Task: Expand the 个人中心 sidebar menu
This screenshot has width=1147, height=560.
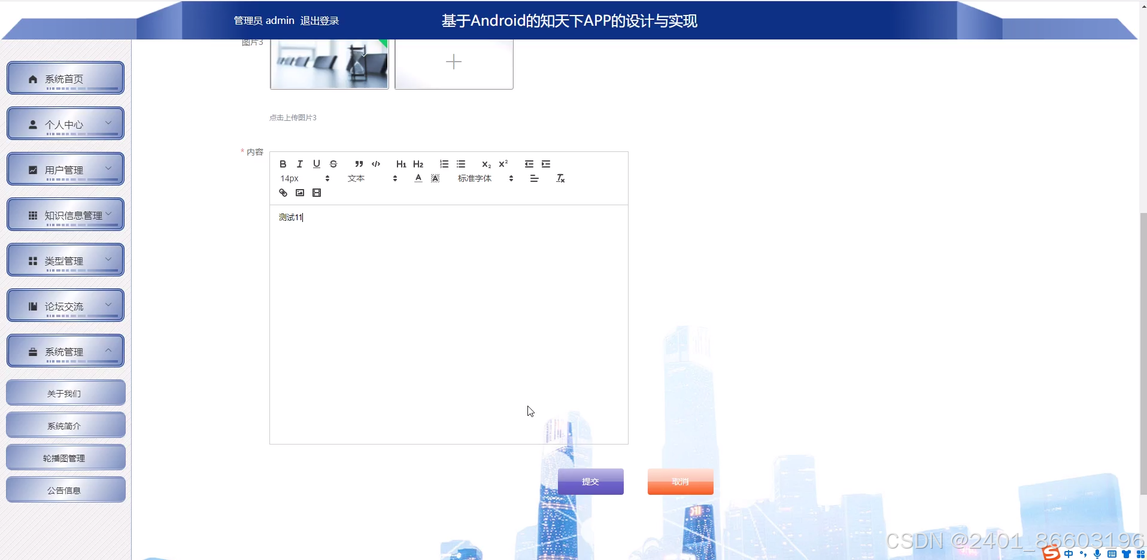Action: coord(66,124)
